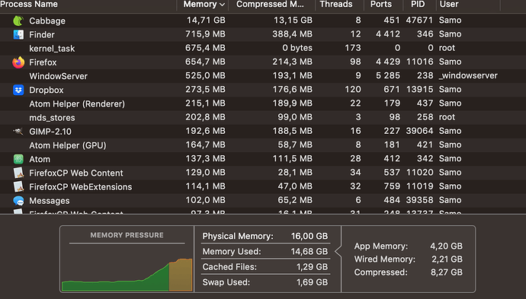Image resolution: width=526 pixels, height=299 pixels.
Task: Sort by Compressed Memory column header
Action: pyautogui.click(x=270, y=5)
